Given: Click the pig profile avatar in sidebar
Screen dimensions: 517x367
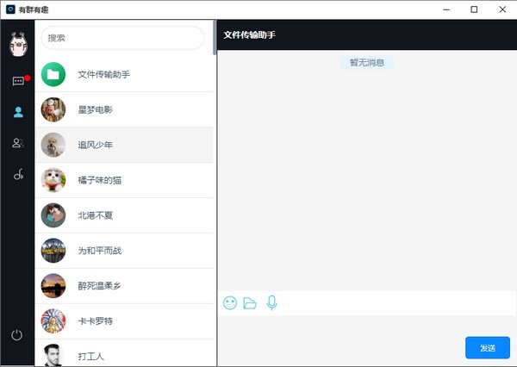Looking at the screenshot, I should pyautogui.click(x=17, y=44).
